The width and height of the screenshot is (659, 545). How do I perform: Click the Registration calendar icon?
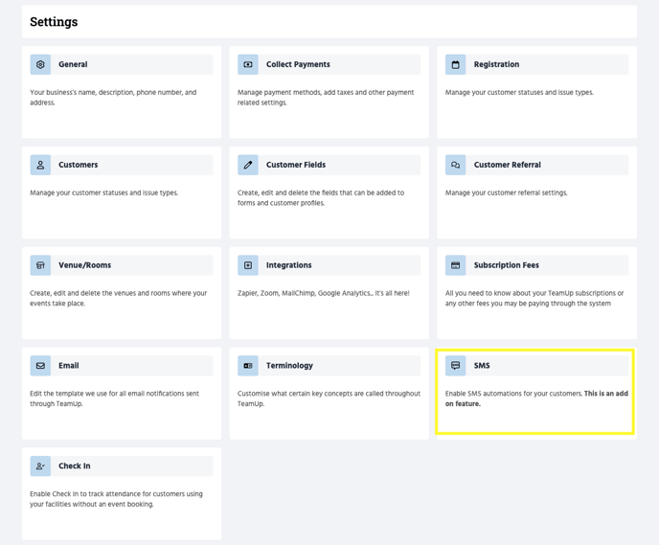(456, 65)
